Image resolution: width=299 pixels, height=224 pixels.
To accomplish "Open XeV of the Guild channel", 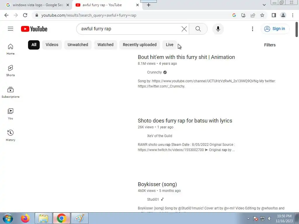I will (x=160, y=136).
